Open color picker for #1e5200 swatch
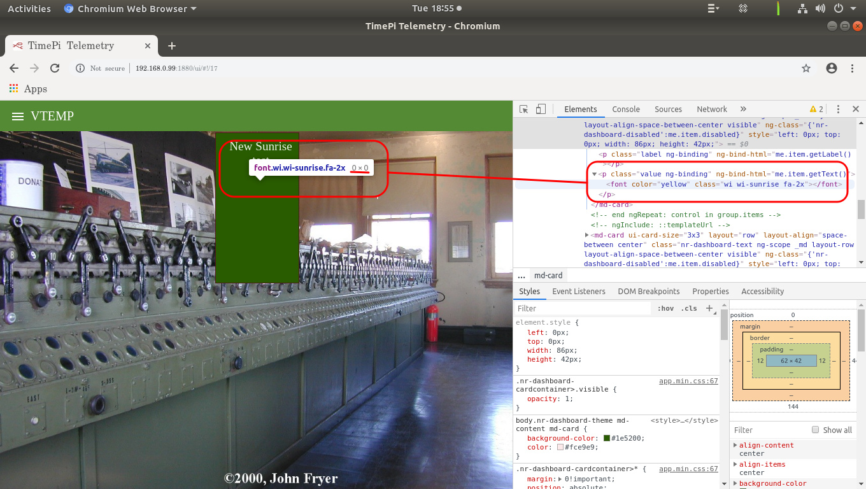 607,438
